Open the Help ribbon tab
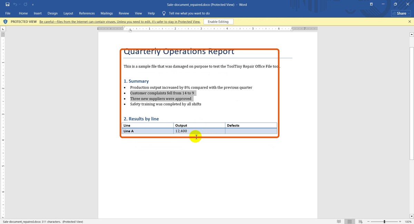This screenshot has width=414, height=224. click(x=151, y=13)
